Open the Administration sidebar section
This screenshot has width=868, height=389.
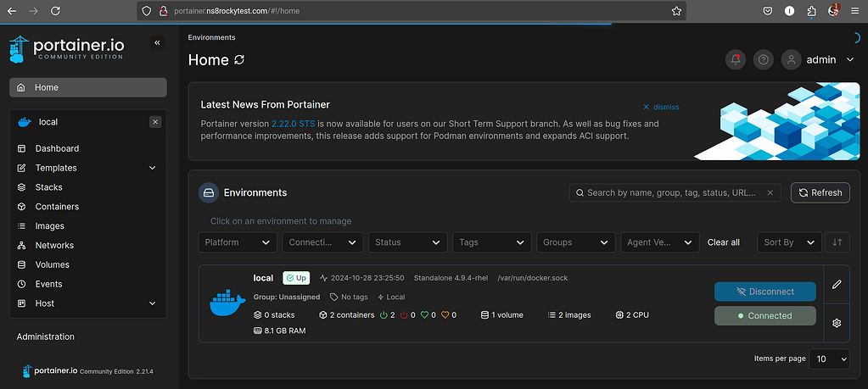tap(45, 336)
